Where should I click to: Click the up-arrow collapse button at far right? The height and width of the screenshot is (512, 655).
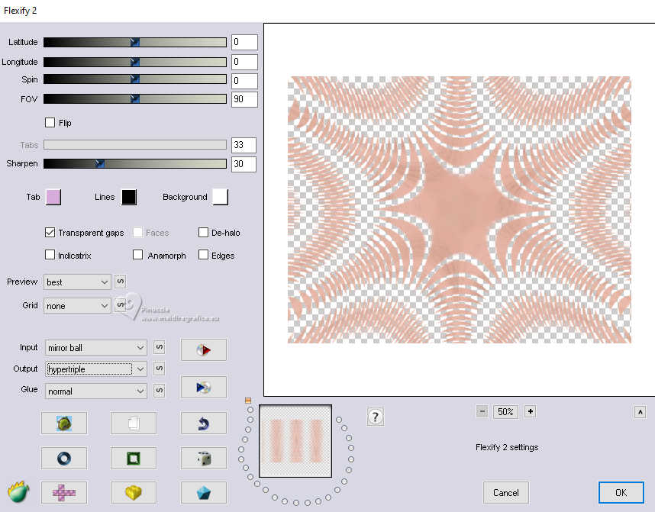640,413
